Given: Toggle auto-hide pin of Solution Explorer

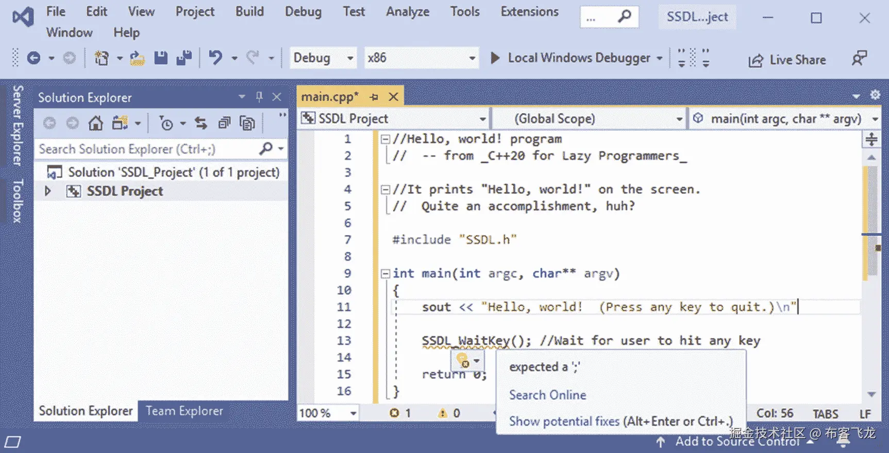Looking at the screenshot, I should [259, 97].
